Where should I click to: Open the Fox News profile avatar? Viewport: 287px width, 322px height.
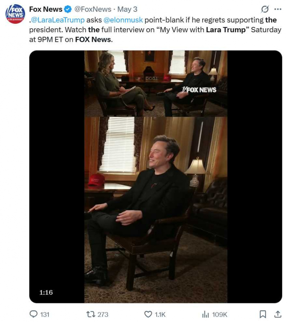[15, 14]
